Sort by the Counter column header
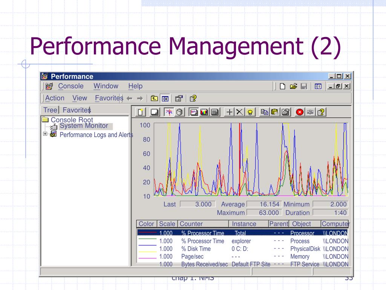This screenshot has height=290, width=386. [x=203, y=224]
